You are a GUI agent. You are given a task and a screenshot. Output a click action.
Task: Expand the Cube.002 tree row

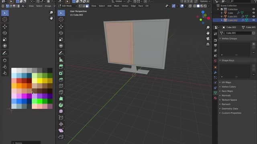point(222,20)
